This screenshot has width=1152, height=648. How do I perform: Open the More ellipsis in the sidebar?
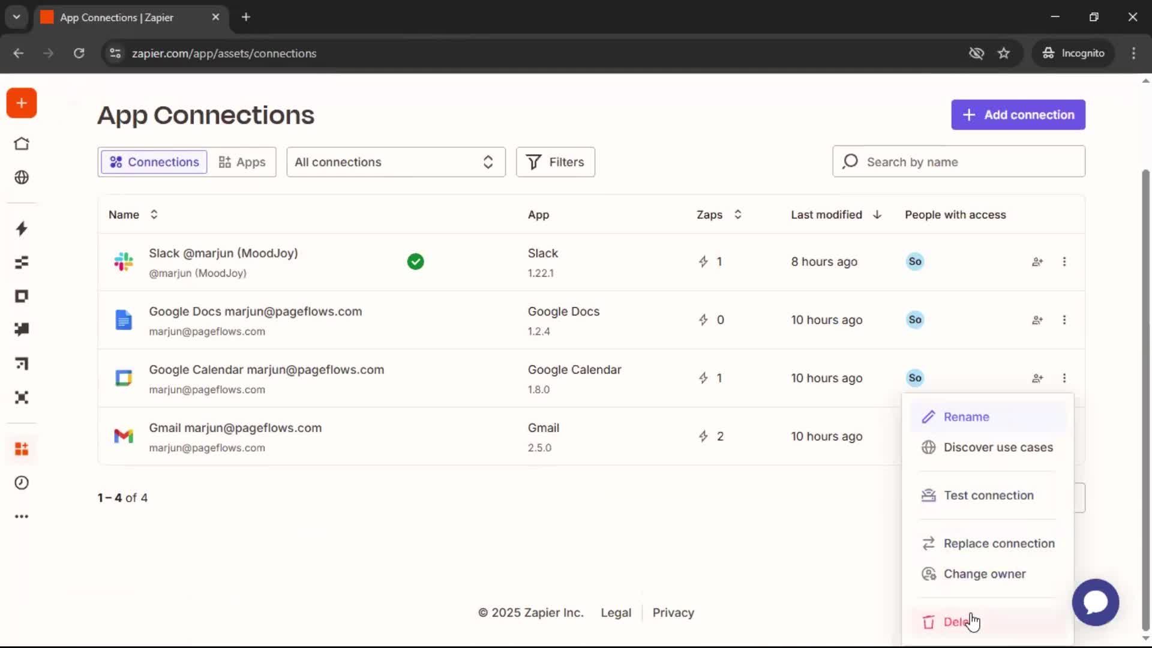tap(22, 517)
